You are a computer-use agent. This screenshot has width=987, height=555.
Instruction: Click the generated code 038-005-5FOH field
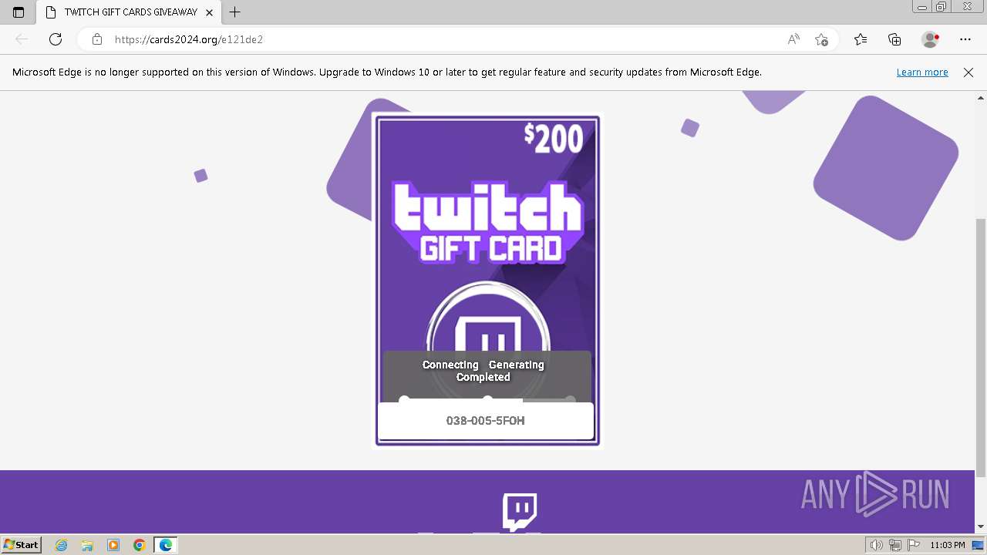(486, 421)
